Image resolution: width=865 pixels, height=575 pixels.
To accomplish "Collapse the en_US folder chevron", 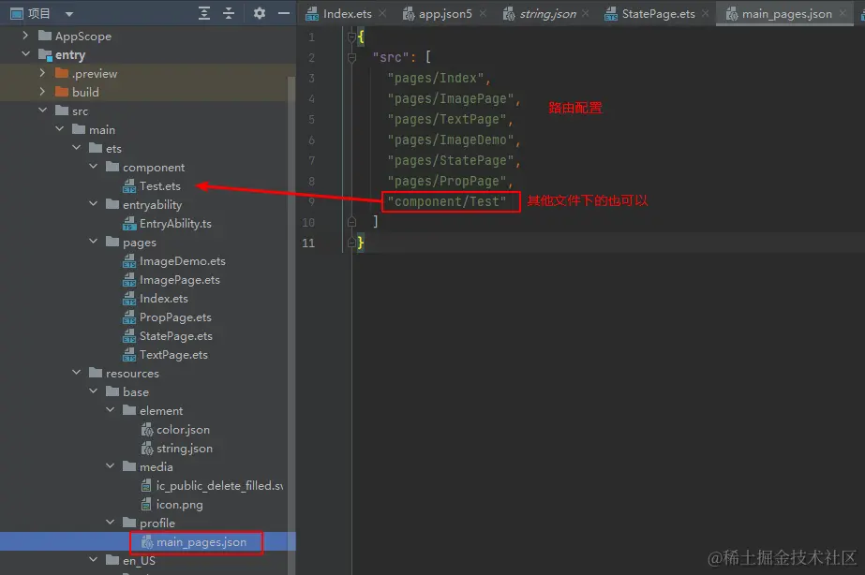I will point(93,560).
